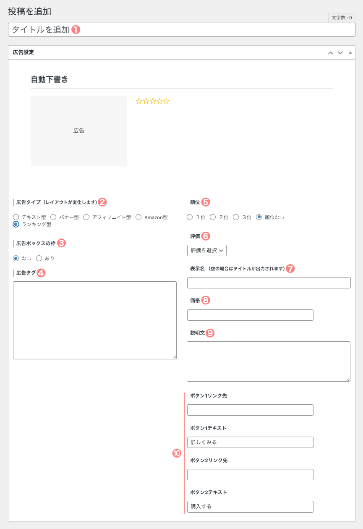Image resolution: width=363 pixels, height=529 pixels.
Task: Focus the 広告タグ text area
Action: pos(95,320)
